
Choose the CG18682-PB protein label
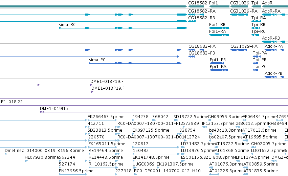tap(202, 53)
